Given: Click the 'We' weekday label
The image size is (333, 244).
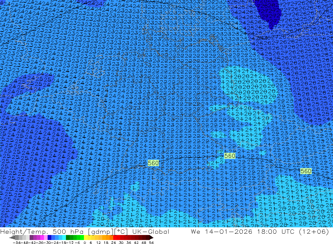Looking at the screenshot, I should [195, 231].
